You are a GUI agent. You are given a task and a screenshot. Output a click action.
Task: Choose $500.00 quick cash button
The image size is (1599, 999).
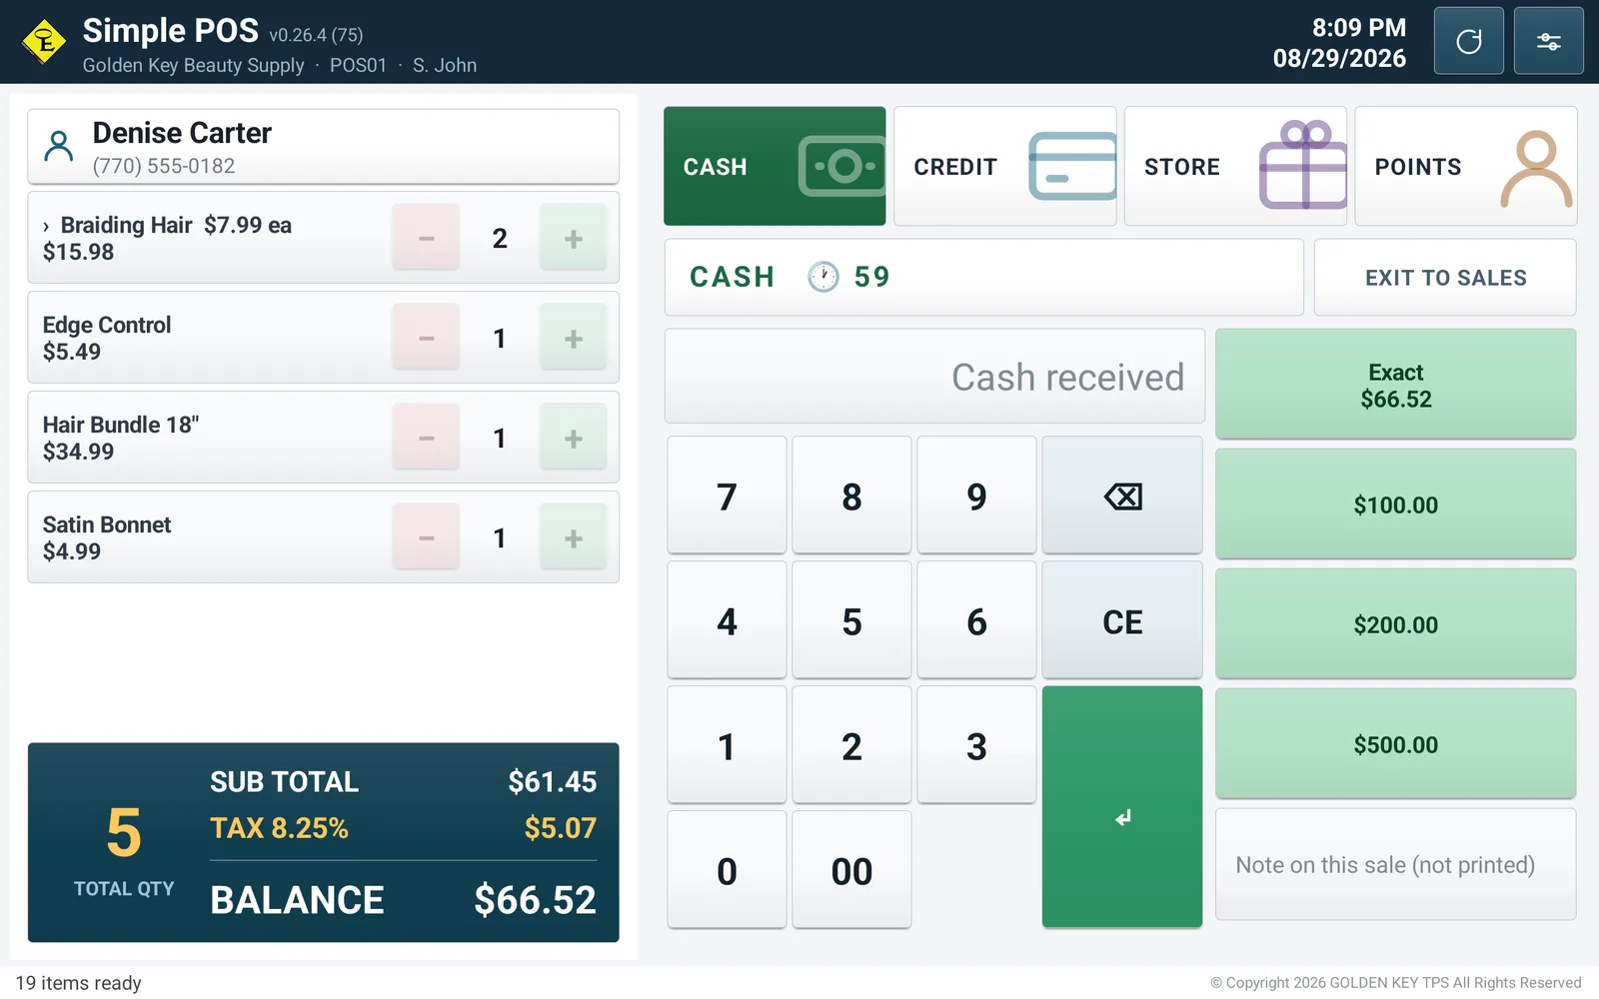coord(1396,744)
